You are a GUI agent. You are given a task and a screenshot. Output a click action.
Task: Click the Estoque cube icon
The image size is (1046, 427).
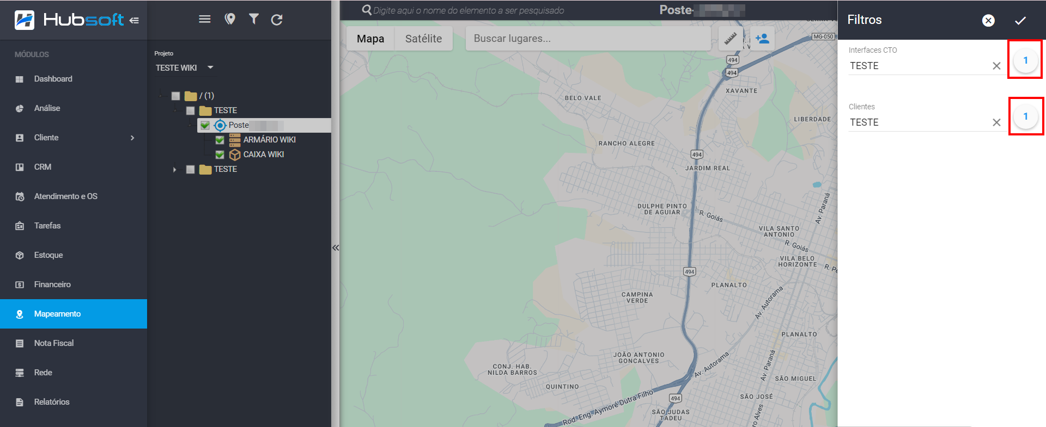coord(20,255)
